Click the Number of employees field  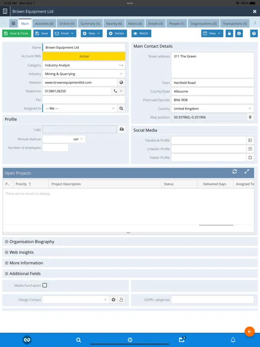tap(55, 148)
